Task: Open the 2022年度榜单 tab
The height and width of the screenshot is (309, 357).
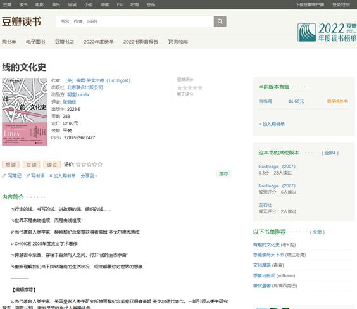Action: [99, 42]
